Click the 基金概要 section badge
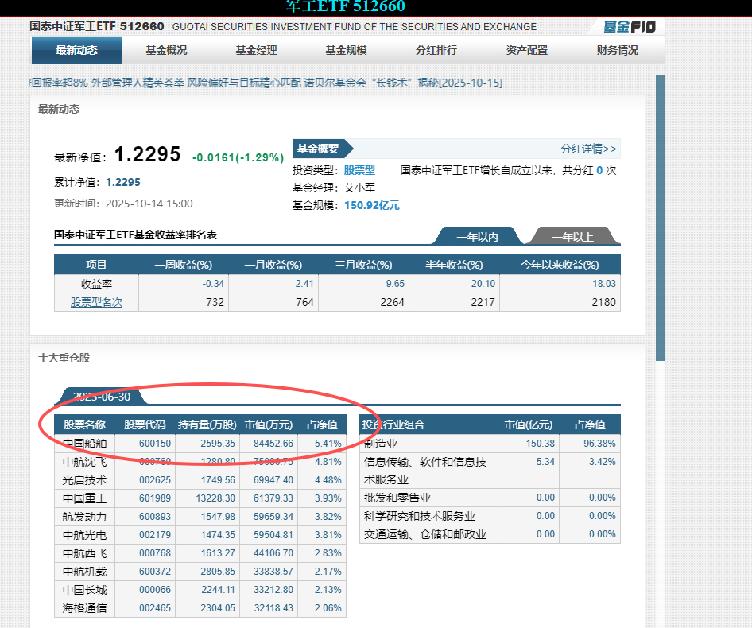Image resolution: width=752 pixels, height=628 pixels. point(322,149)
